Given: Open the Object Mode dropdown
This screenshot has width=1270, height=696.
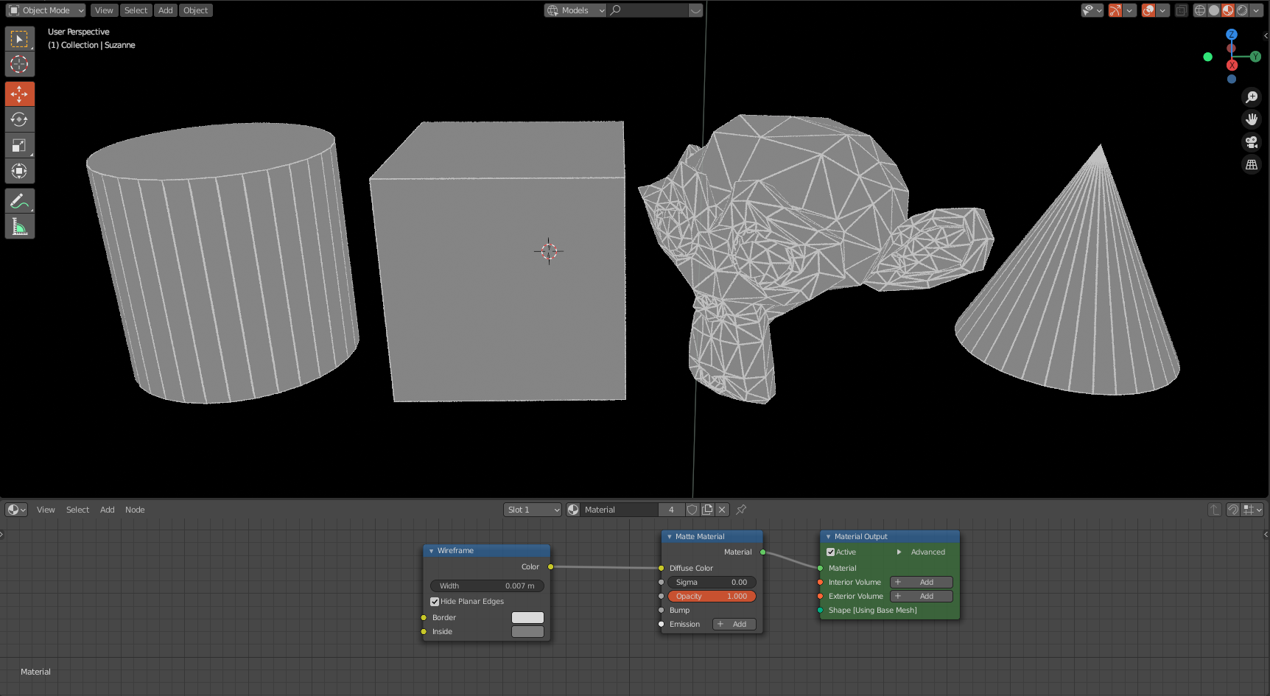Looking at the screenshot, I should tap(46, 10).
